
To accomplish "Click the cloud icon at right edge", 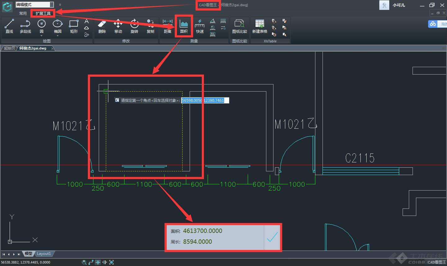I will click(x=433, y=24).
